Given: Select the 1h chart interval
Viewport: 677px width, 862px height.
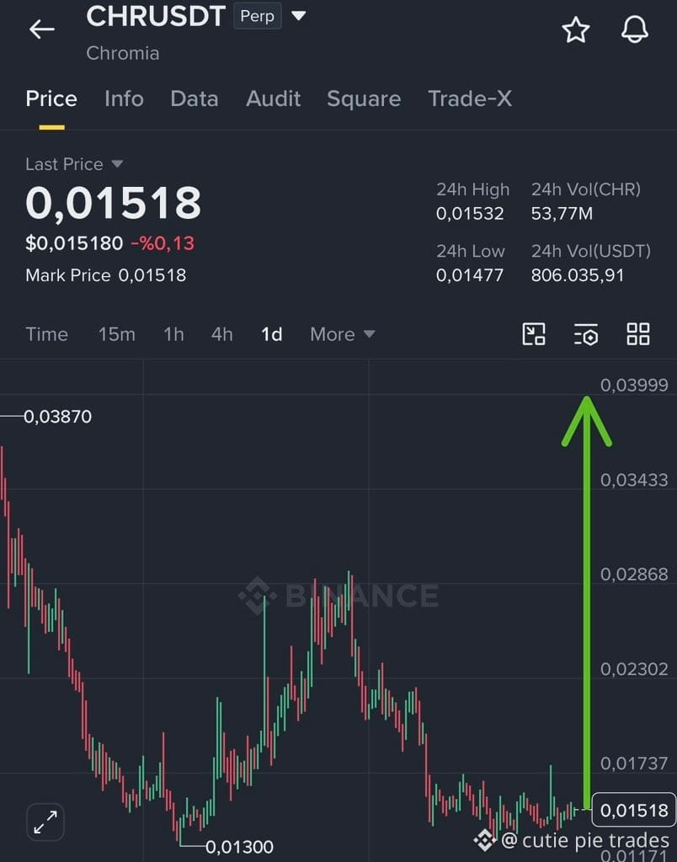Looking at the screenshot, I should tap(173, 333).
